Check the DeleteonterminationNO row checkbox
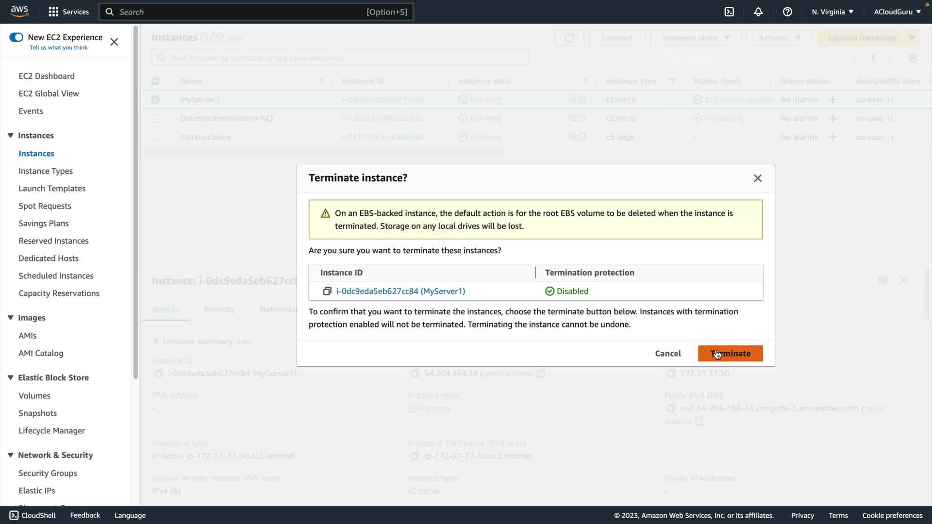Viewport: 932px width, 524px height. click(155, 118)
